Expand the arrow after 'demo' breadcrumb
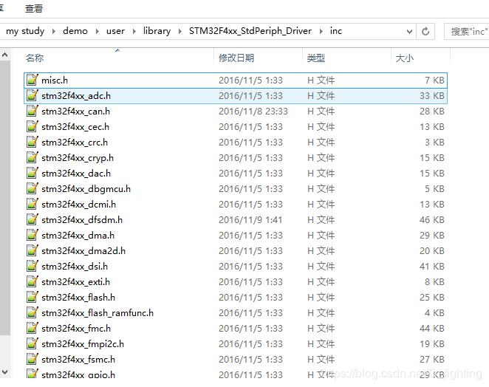 [98, 31]
